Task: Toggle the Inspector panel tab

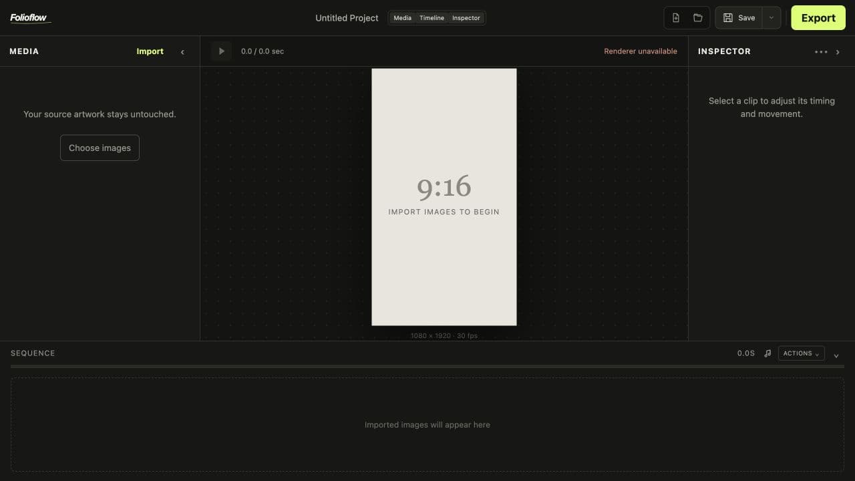Action: point(466,18)
